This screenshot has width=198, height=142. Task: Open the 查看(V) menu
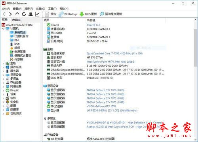pos(17,9)
